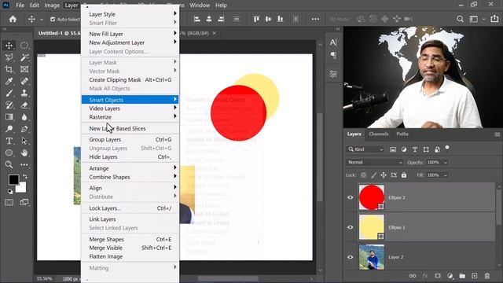
Task: Hide the Ellipse 1 layer
Action: coord(351,227)
